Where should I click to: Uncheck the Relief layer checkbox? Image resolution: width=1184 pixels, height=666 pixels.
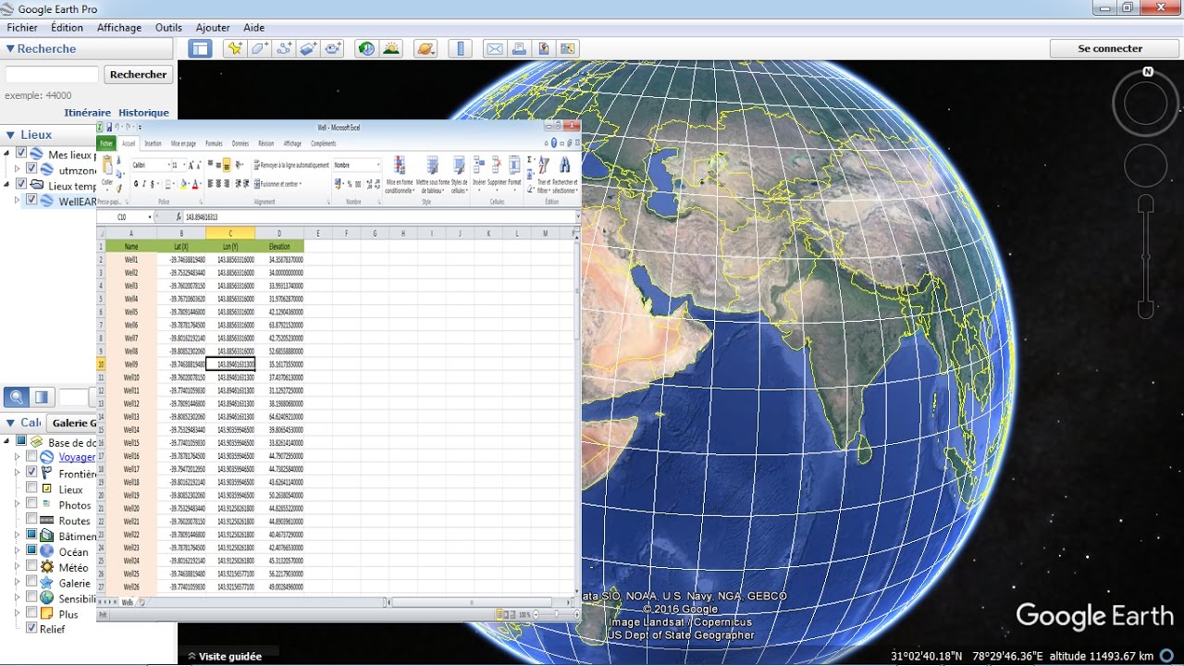pos(31,628)
